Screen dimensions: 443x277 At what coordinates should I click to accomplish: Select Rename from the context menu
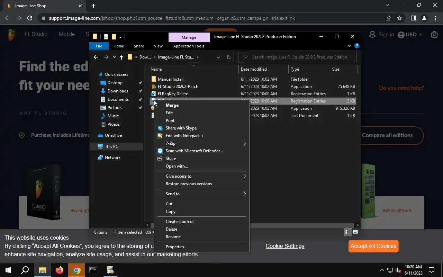click(173, 237)
